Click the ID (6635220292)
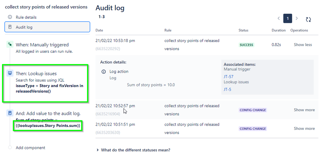This screenshot has height=159, width=328. pos(108,49)
